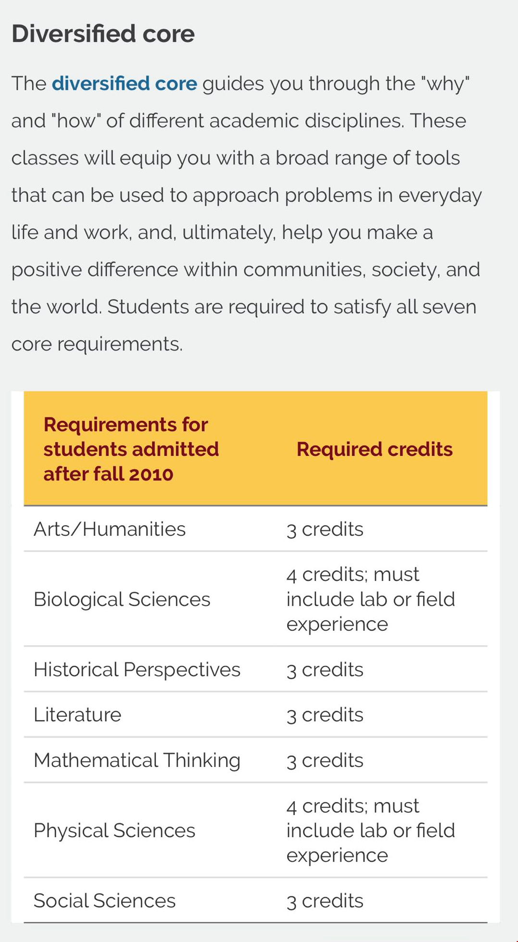Screen dimensions: 518x942
Task: Select the Historical Perspectives row label
Action: (137, 669)
